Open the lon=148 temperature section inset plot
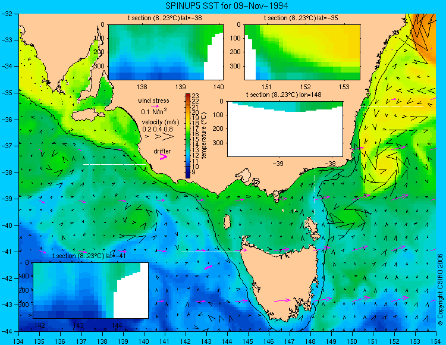This screenshot has width=446, height=345. [x=285, y=129]
